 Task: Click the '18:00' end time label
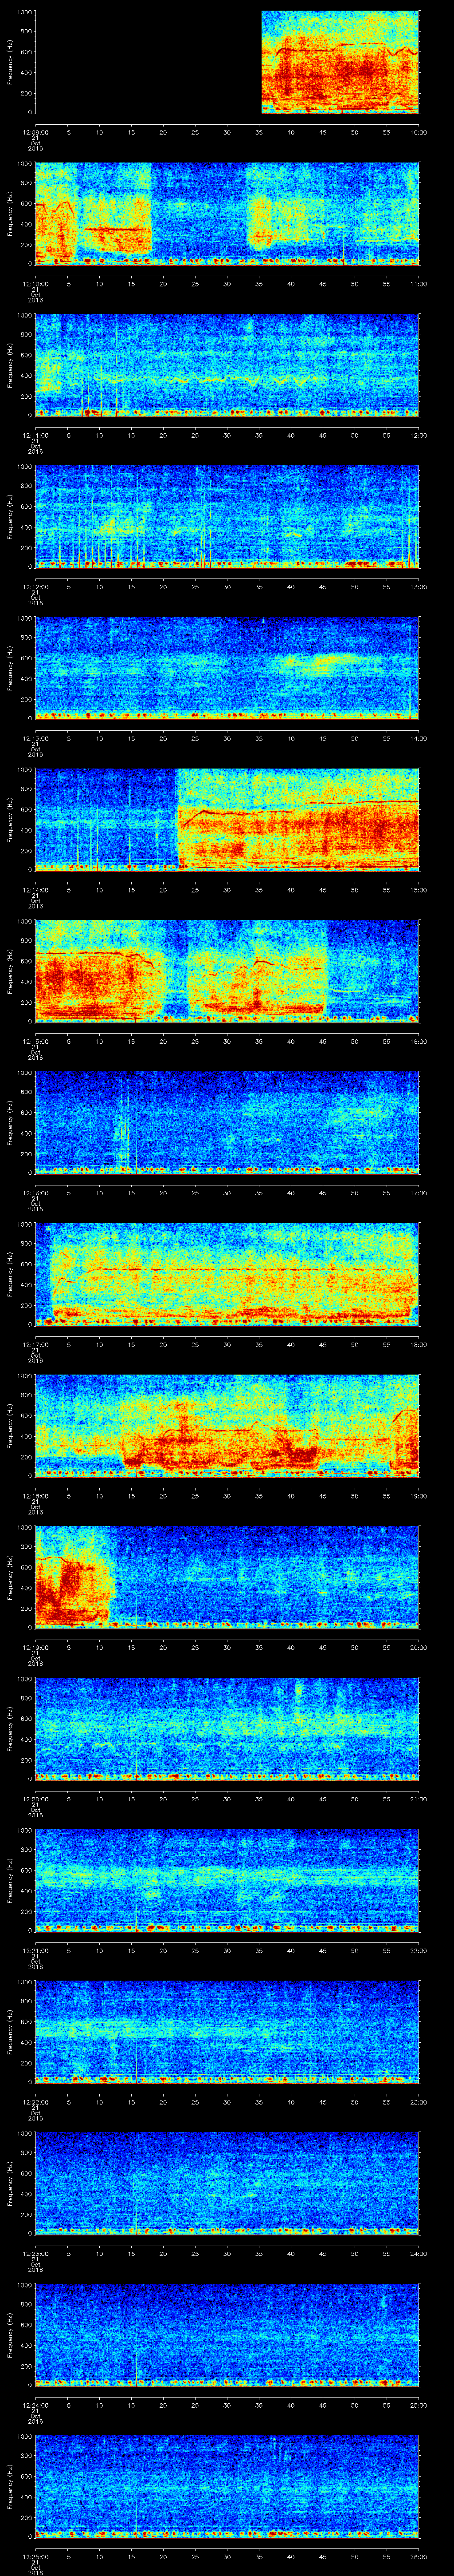point(418,1344)
